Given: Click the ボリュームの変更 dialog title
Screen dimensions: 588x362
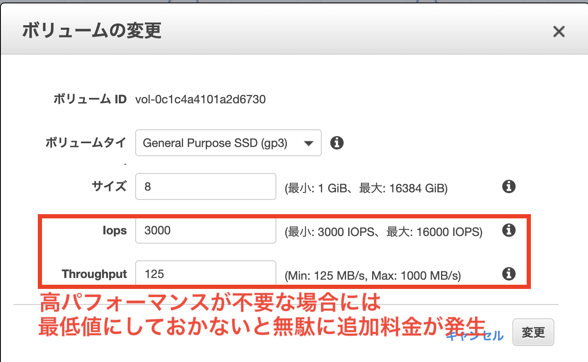Looking at the screenshot, I should [x=91, y=31].
